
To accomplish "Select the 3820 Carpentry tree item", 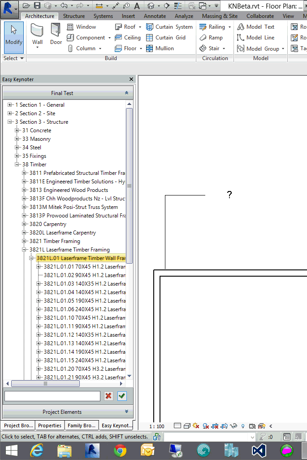I will (x=48, y=224).
